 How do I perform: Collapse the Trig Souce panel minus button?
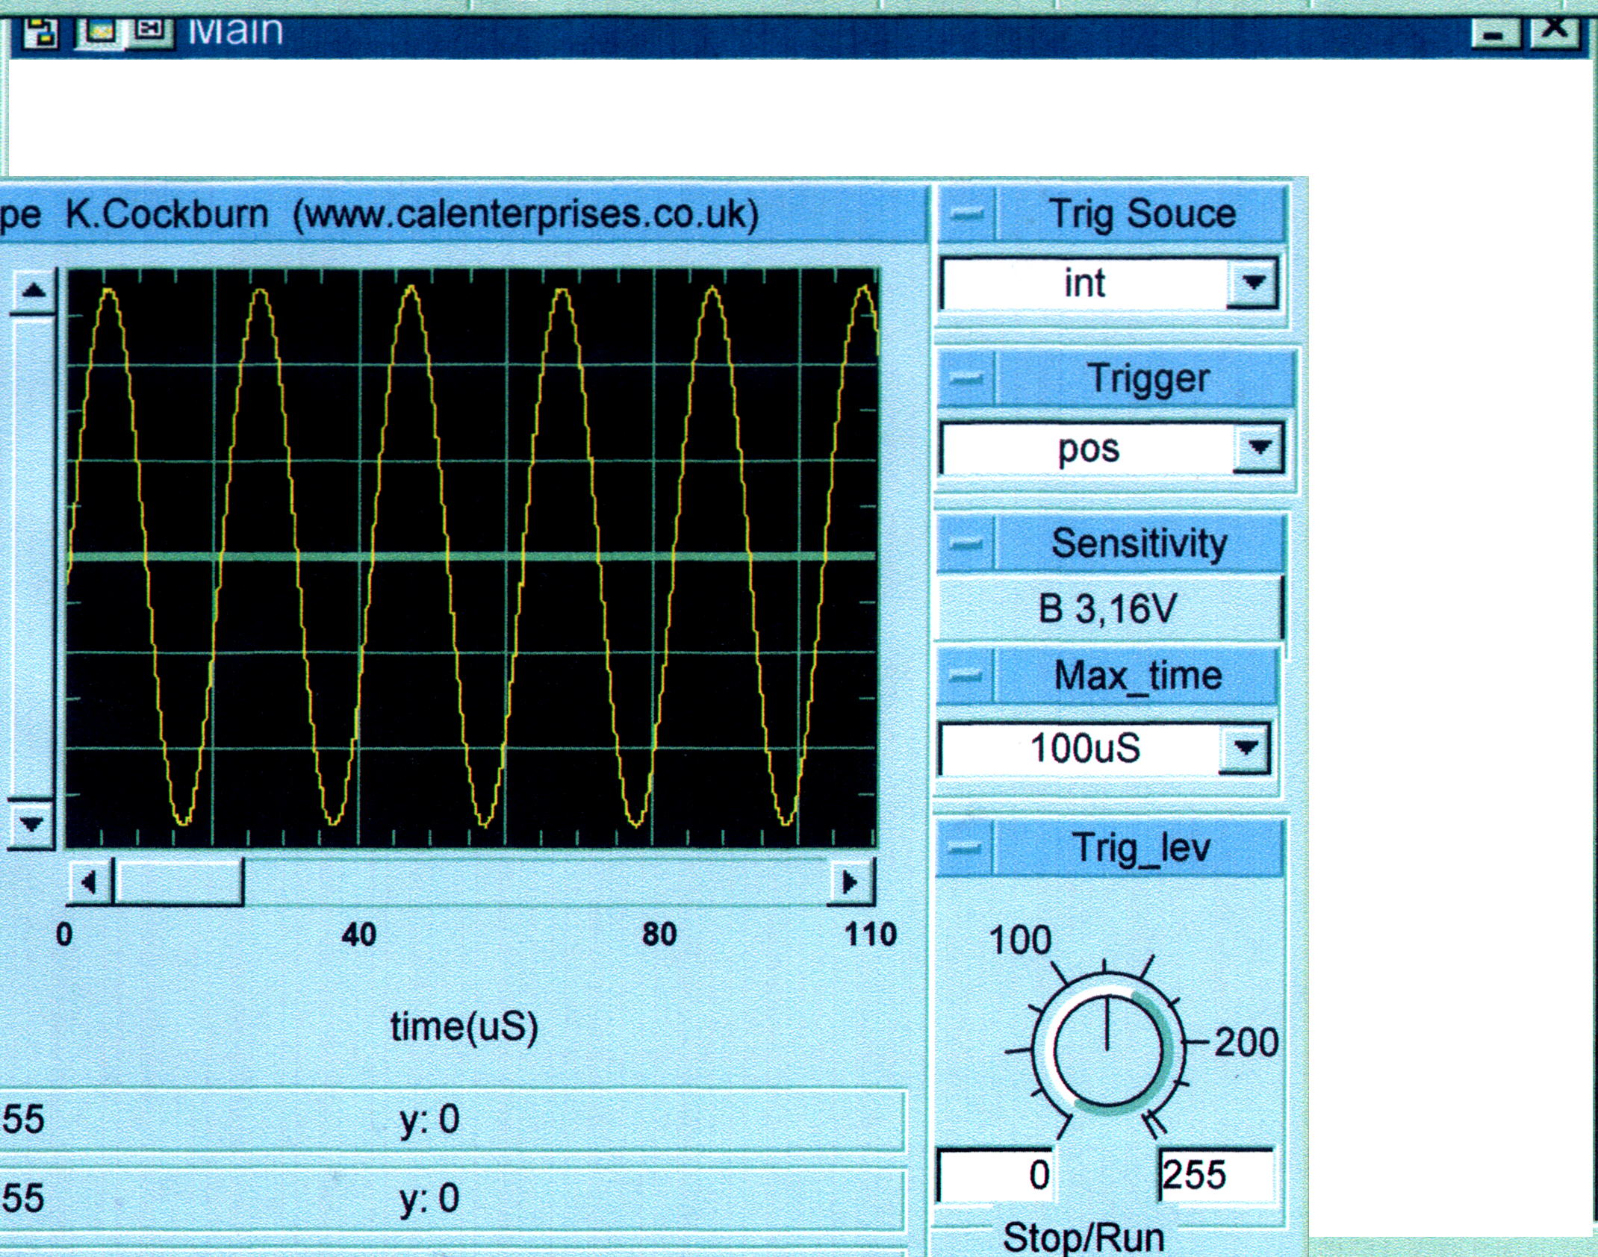[968, 214]
